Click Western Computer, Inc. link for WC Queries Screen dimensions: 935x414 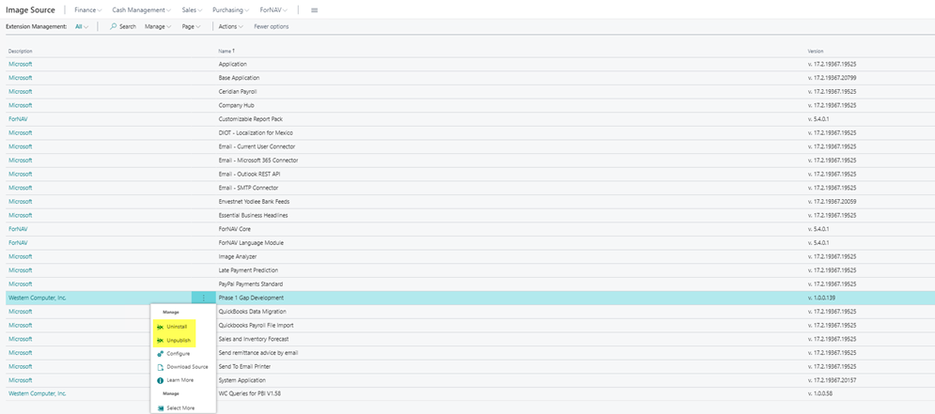coord(38,394)
